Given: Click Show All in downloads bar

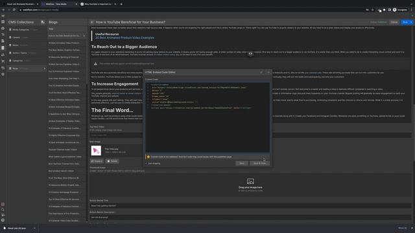Looking at the screenshot, I should pos(402,228).
